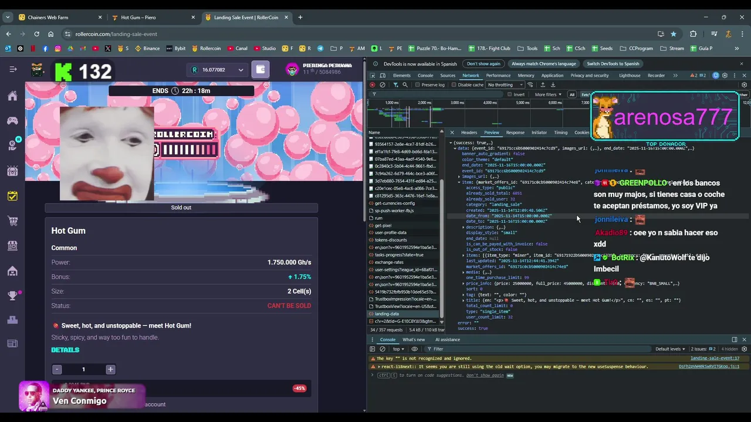Open the Response tab of the request
The height and width of the screenshot is (422, 751).
[515, 132]
